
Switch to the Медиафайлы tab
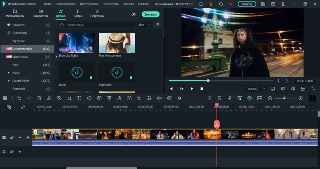click(x=15, y=14)
